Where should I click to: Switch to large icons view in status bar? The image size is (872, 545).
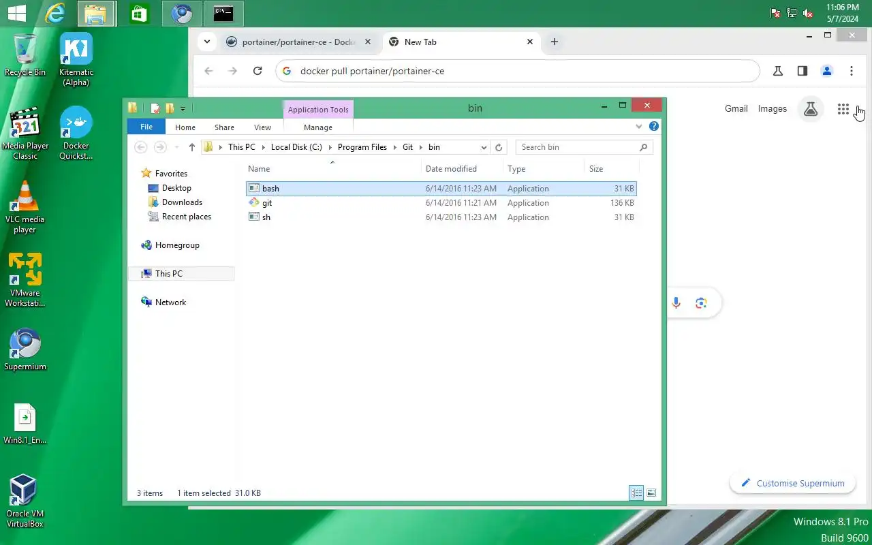651,493
